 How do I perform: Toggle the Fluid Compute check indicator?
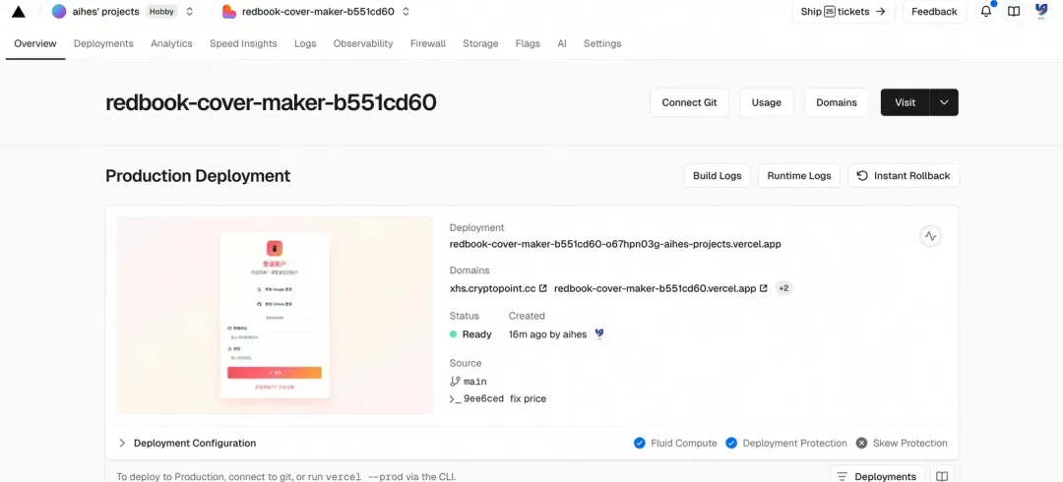(640, 444)
